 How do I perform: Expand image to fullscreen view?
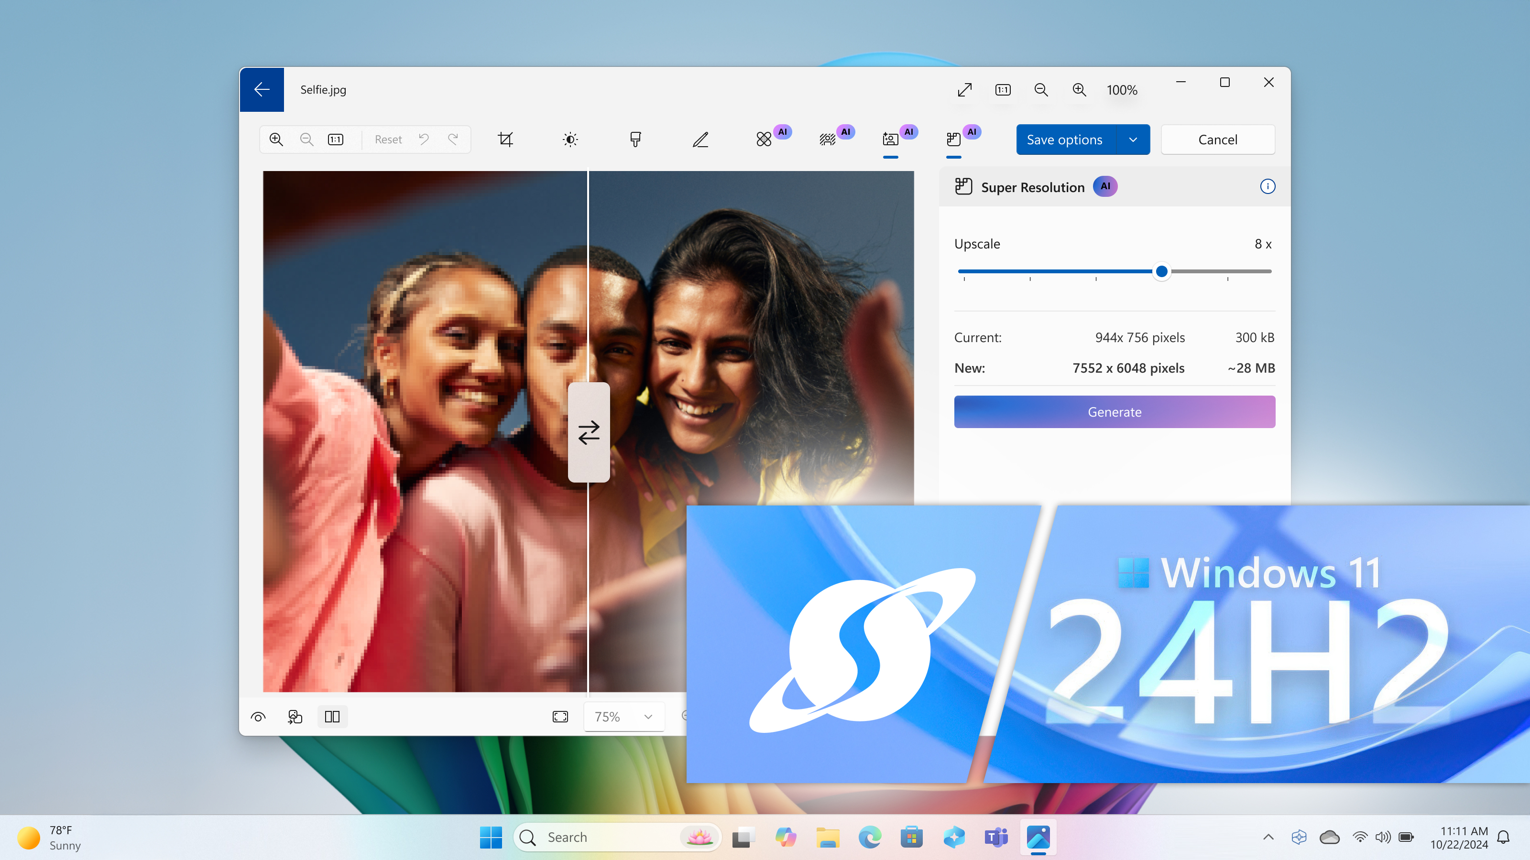[x=964, y=90]
